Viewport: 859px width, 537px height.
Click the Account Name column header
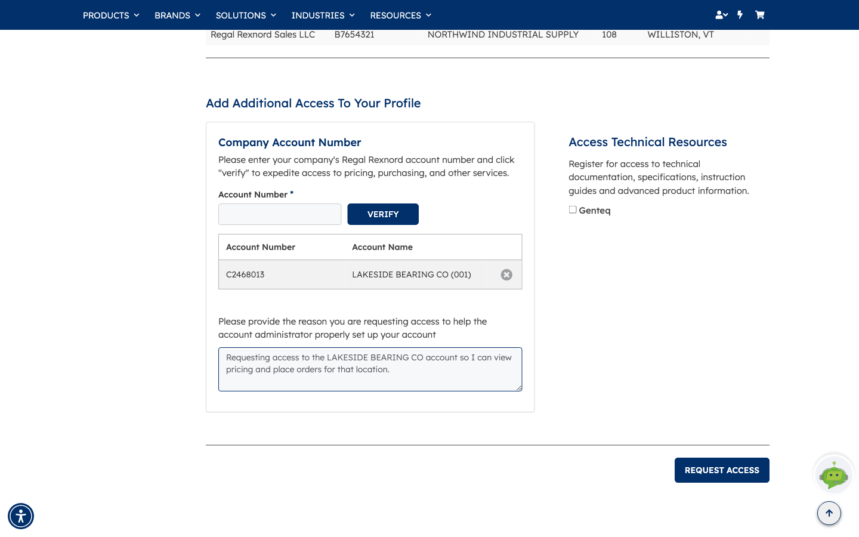point(382,247)
